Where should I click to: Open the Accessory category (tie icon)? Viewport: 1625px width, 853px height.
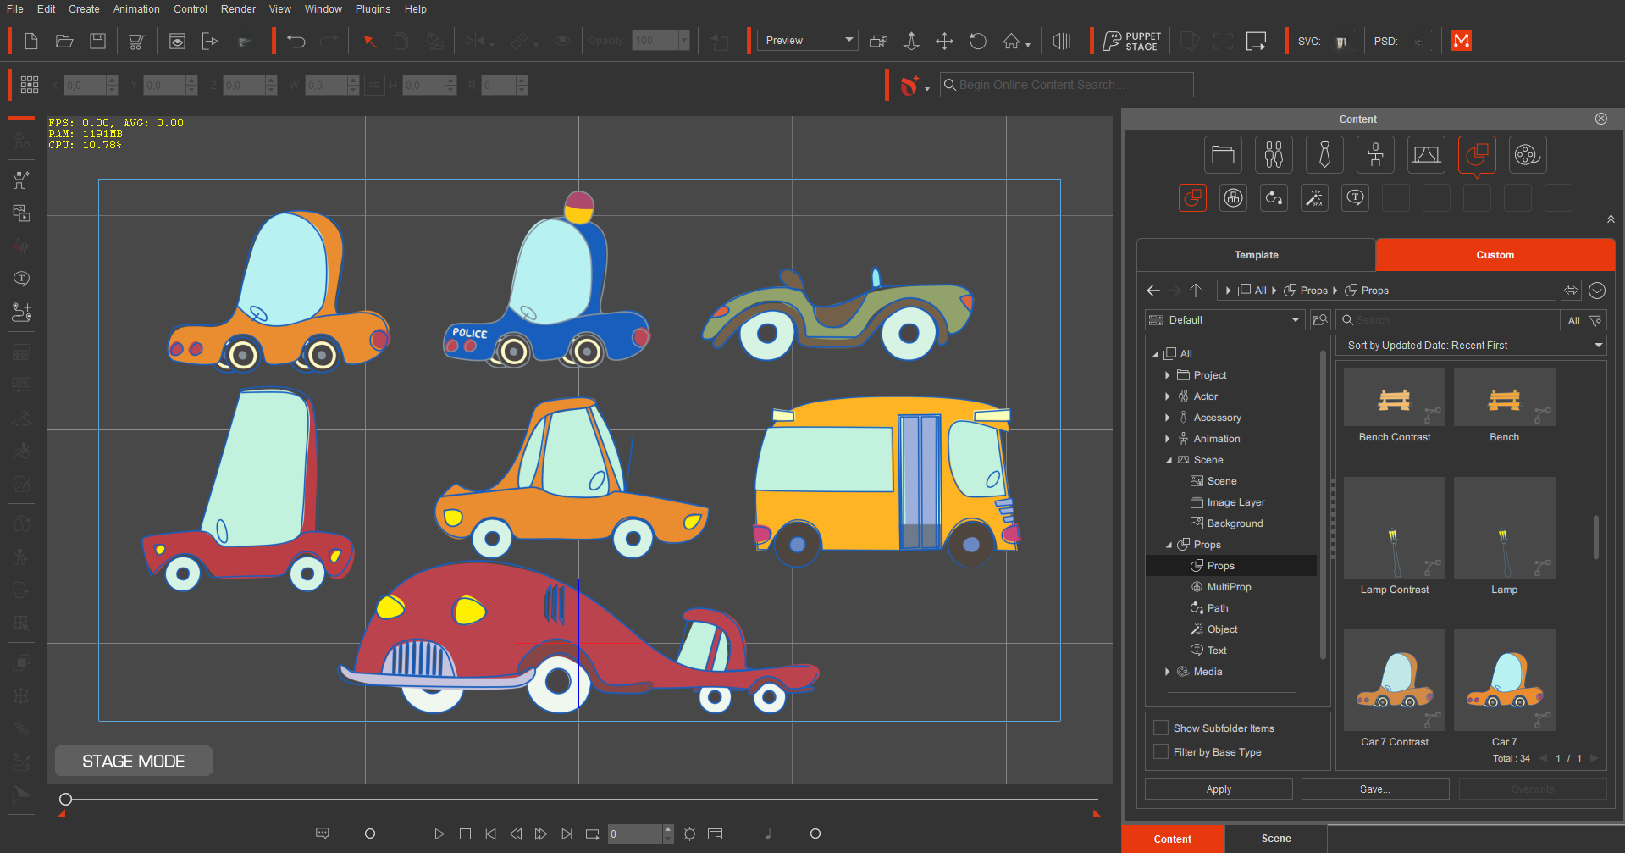(1324, 154)
